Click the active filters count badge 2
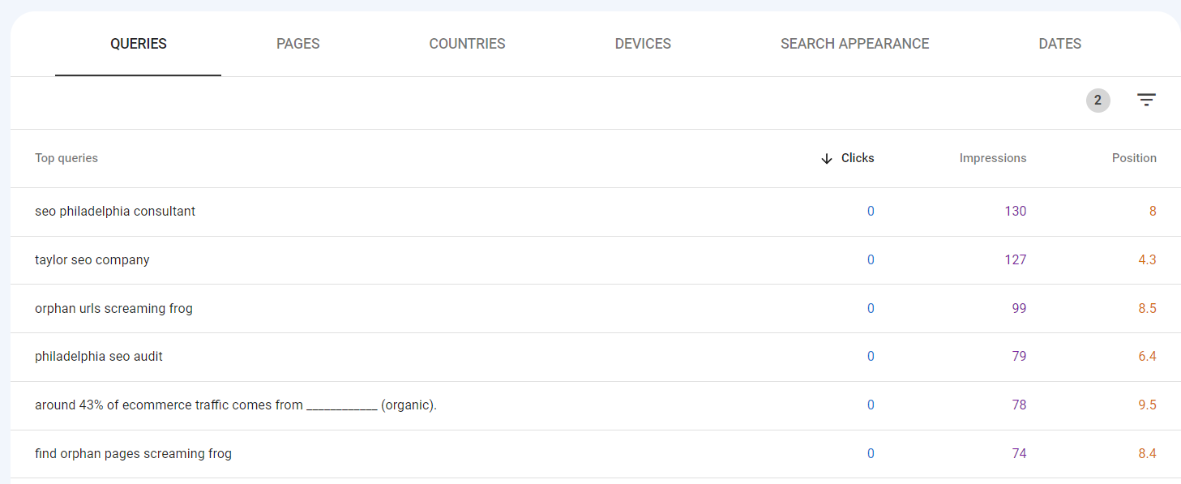 pos(1098,101)
